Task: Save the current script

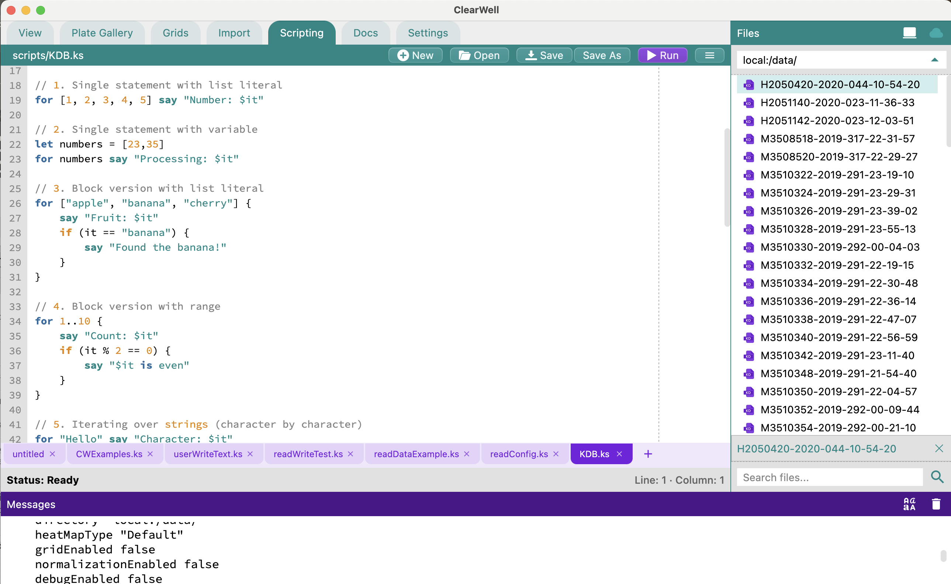Action: (x=544, y=55)
